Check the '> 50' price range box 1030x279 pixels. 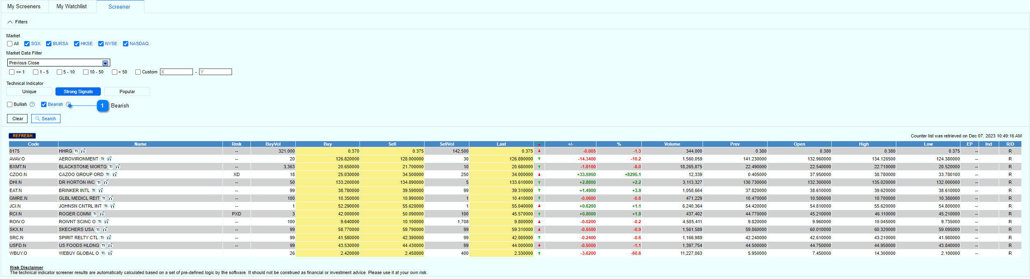click(114, 72)
